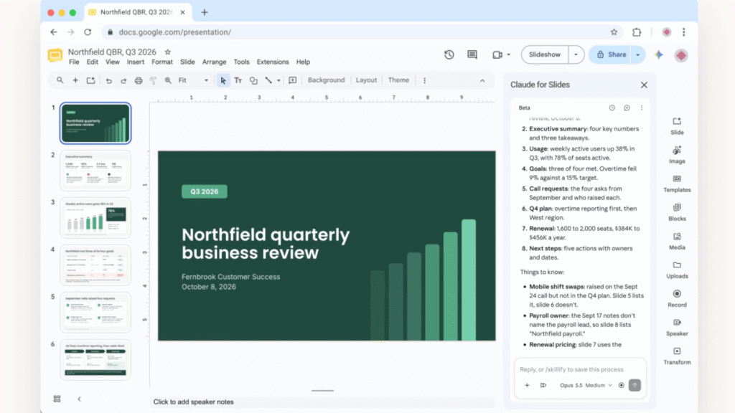Open the zoom Fit dropdown
This screenshot has height=413, width=735.
pos(193,80)
